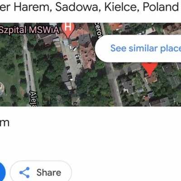Select the Szpital MSWiA map label
The width and height of the screenshot is (181, 181).
point(29,30)
